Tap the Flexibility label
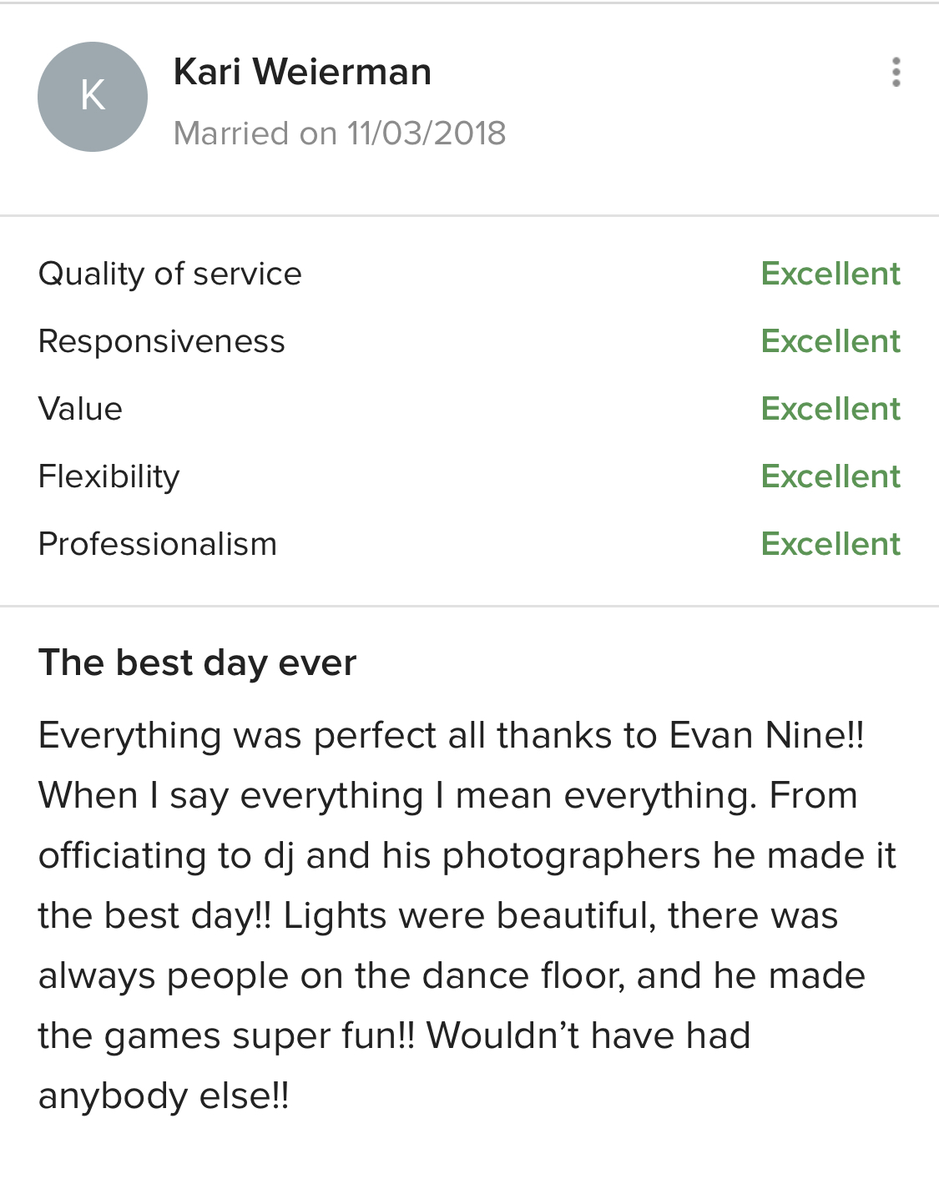 pos(109,476)
